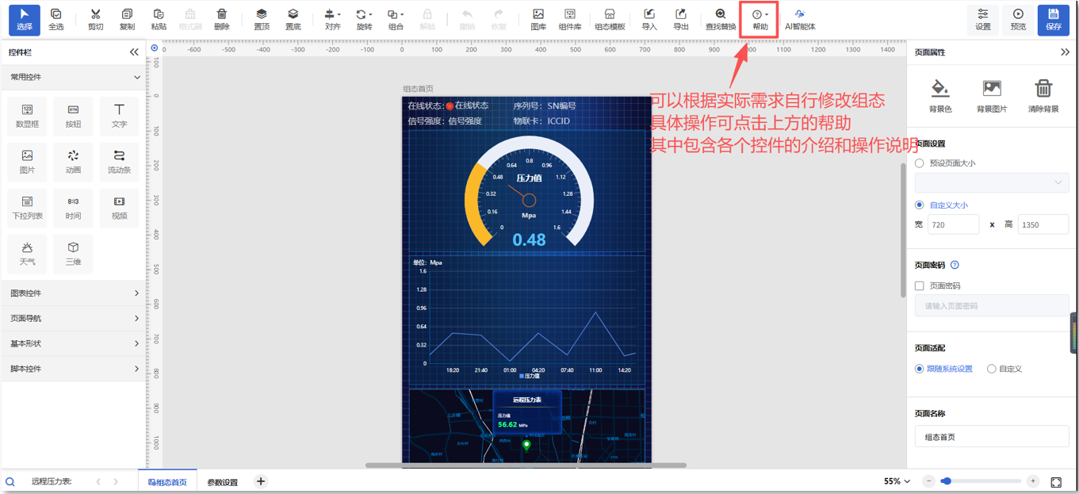This screenshot has height=494, width=1079.
Task: Open the 55% zoom level dropdown
Action: coord(897,481)
